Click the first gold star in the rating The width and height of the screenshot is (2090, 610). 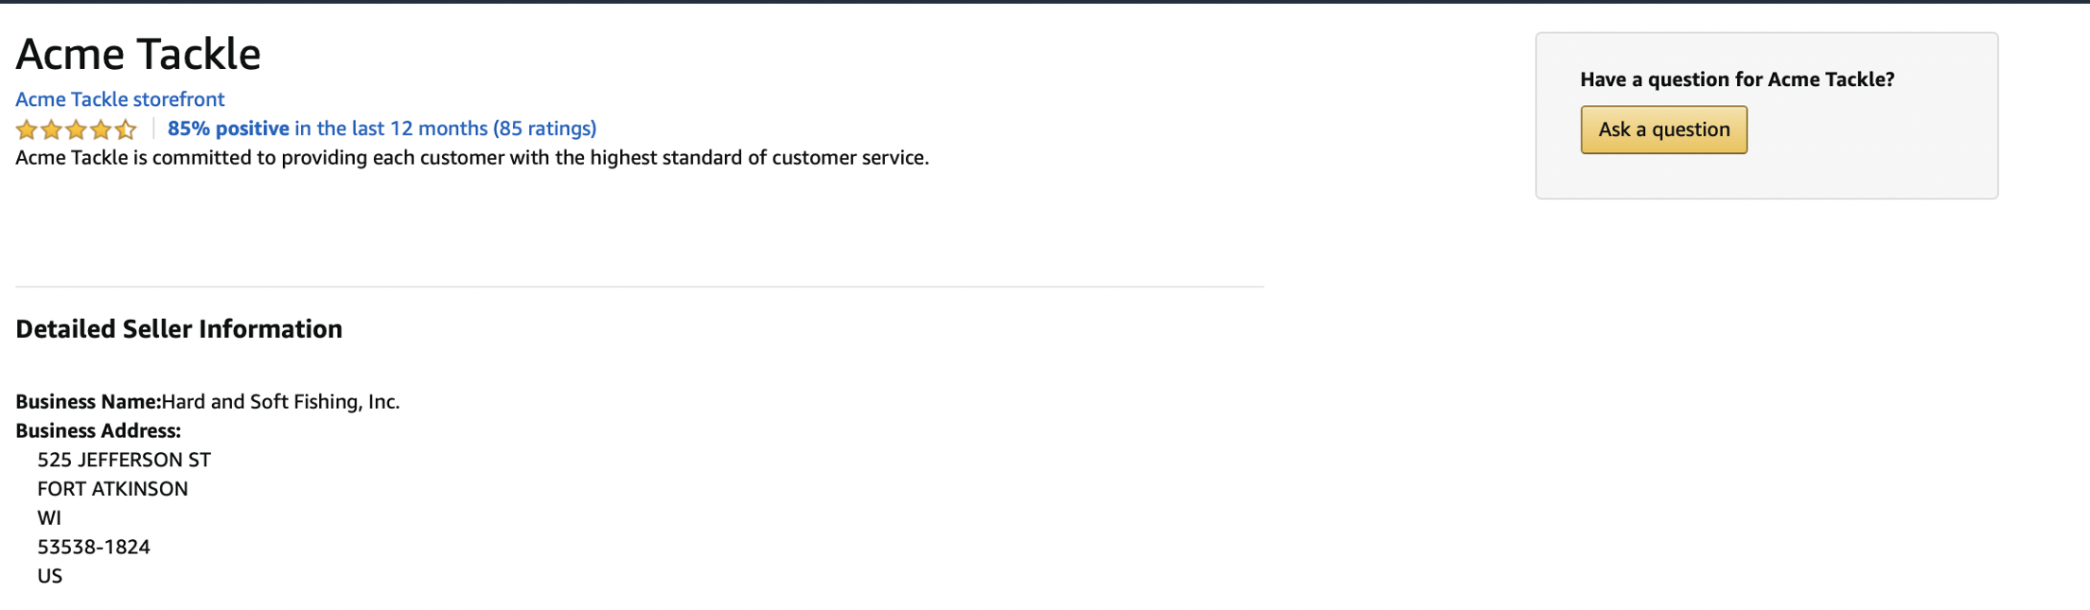click(26, 129)
